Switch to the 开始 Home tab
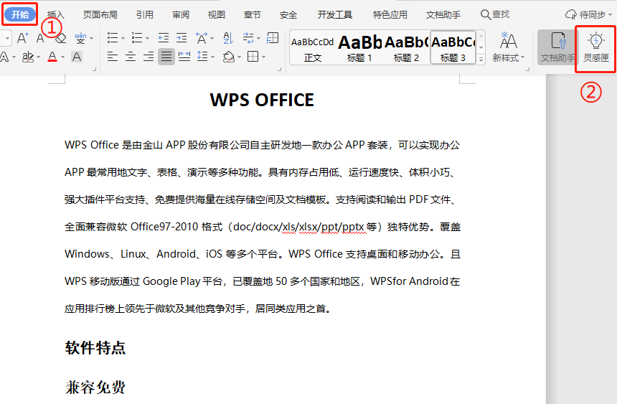617x404 pixels. pyautogui.click(x=19, y=14)
